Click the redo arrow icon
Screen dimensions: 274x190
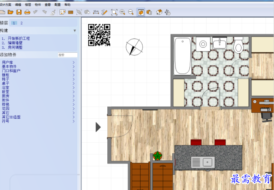pos(44,12)
